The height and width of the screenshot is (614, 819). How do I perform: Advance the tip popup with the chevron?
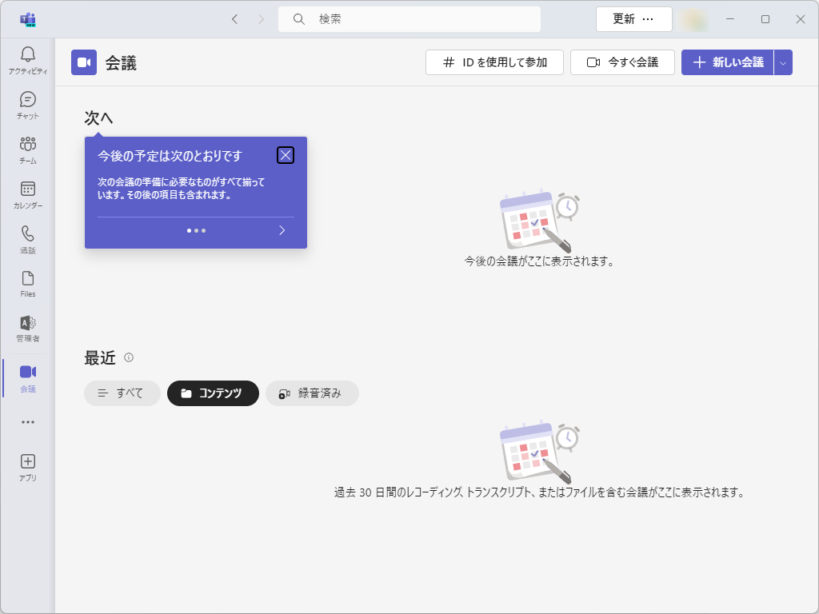[x=282, y=230]
